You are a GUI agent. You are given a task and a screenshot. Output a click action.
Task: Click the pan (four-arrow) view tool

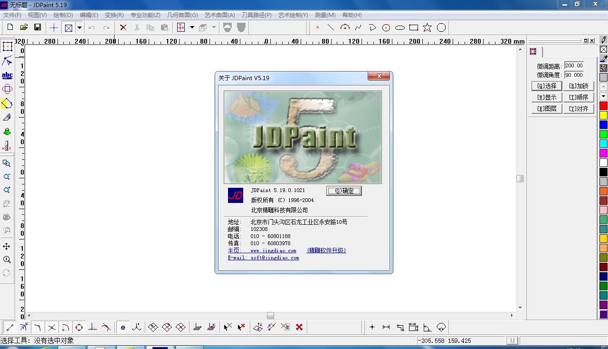pos(7,246)
